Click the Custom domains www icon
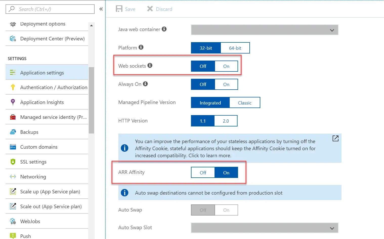The height and width of the screenshot is (239, 384). click(x=13, y=147)
